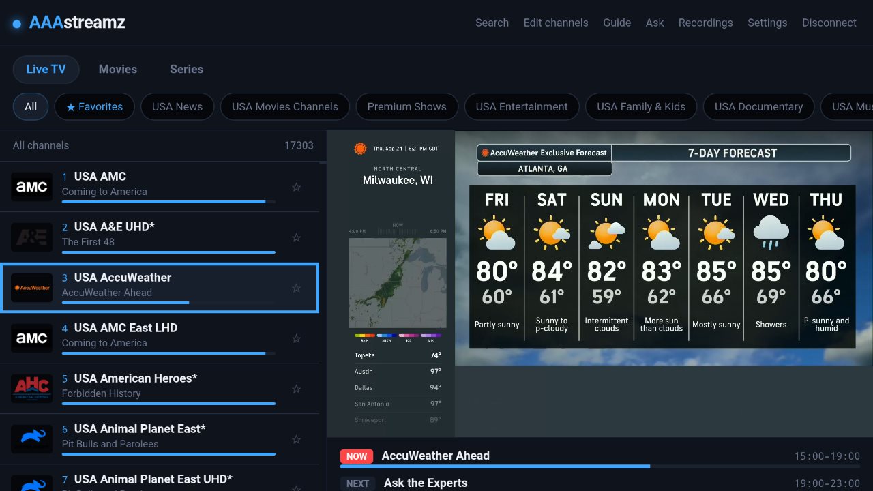
Task: Toggle star on USA Animal Planet East*
Action: click(296, 439)
